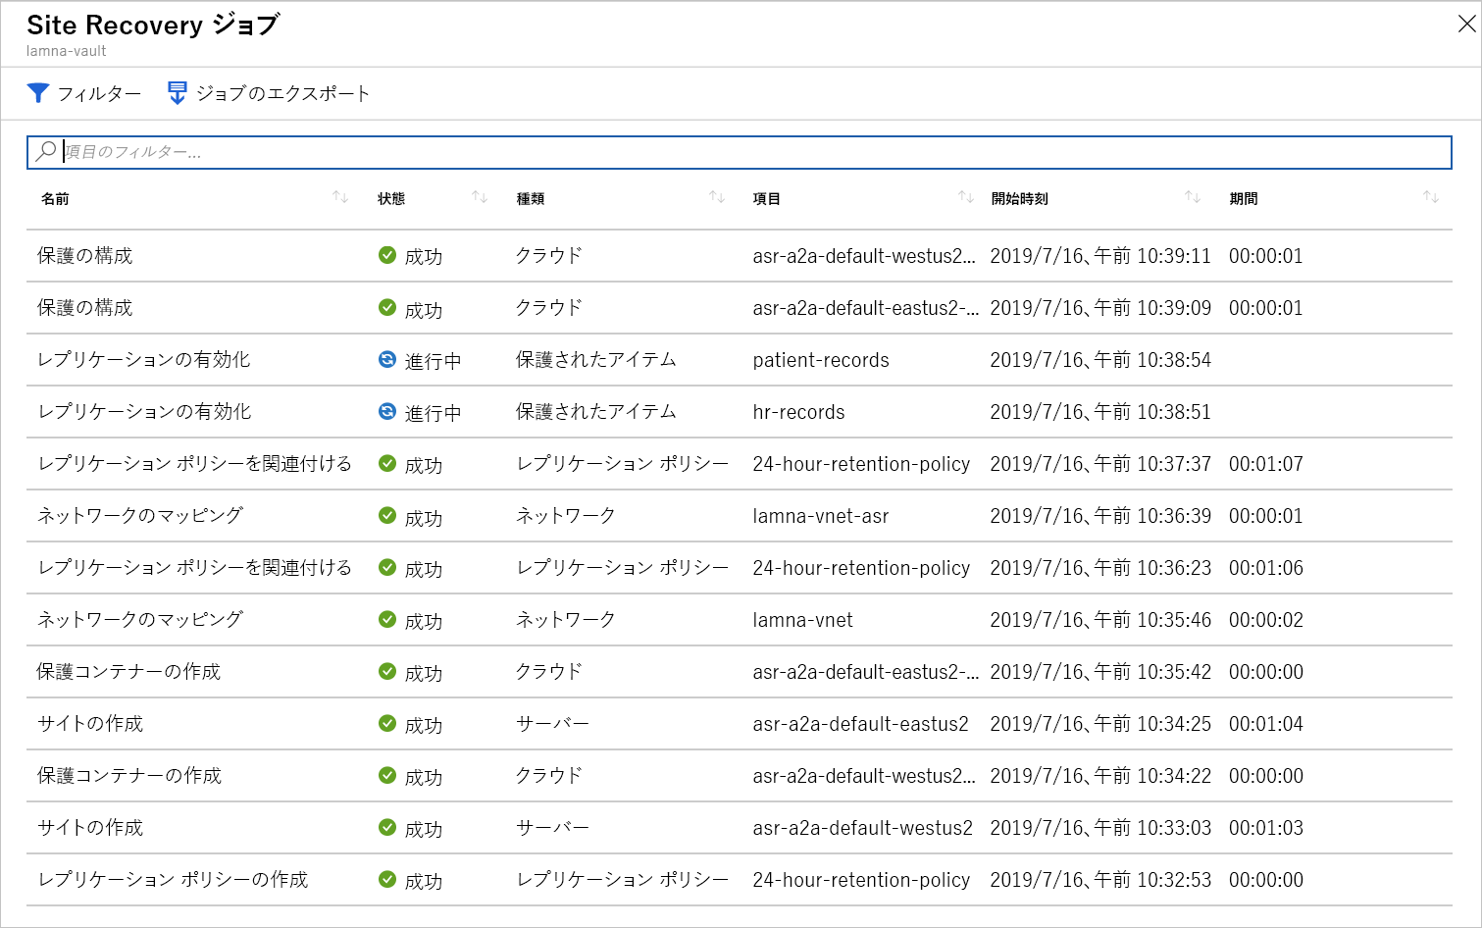The height and width of the screenshot is (928, 1482).
Task: Click the 名前 column header
Action: pyautogui.click(x=55, y=198)
